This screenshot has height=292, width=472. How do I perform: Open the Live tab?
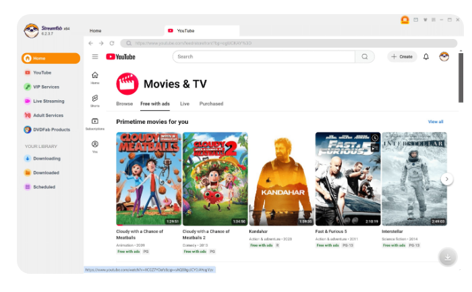(x=185, y=104)
